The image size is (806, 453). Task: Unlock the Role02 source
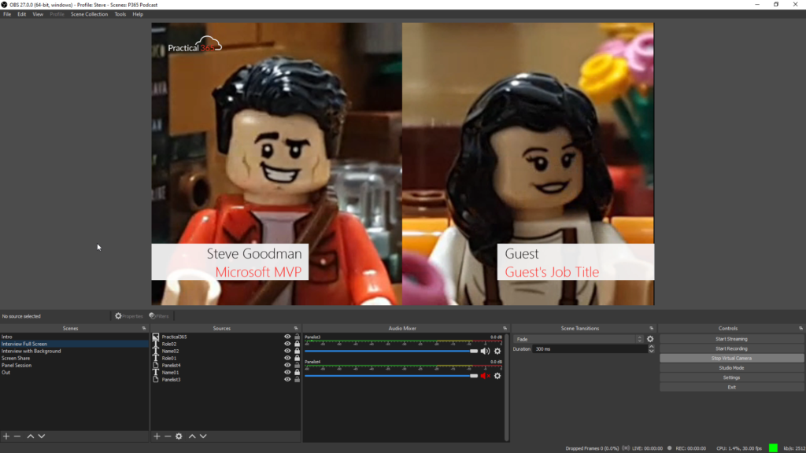pyautogui.click(x=297, y=344)
